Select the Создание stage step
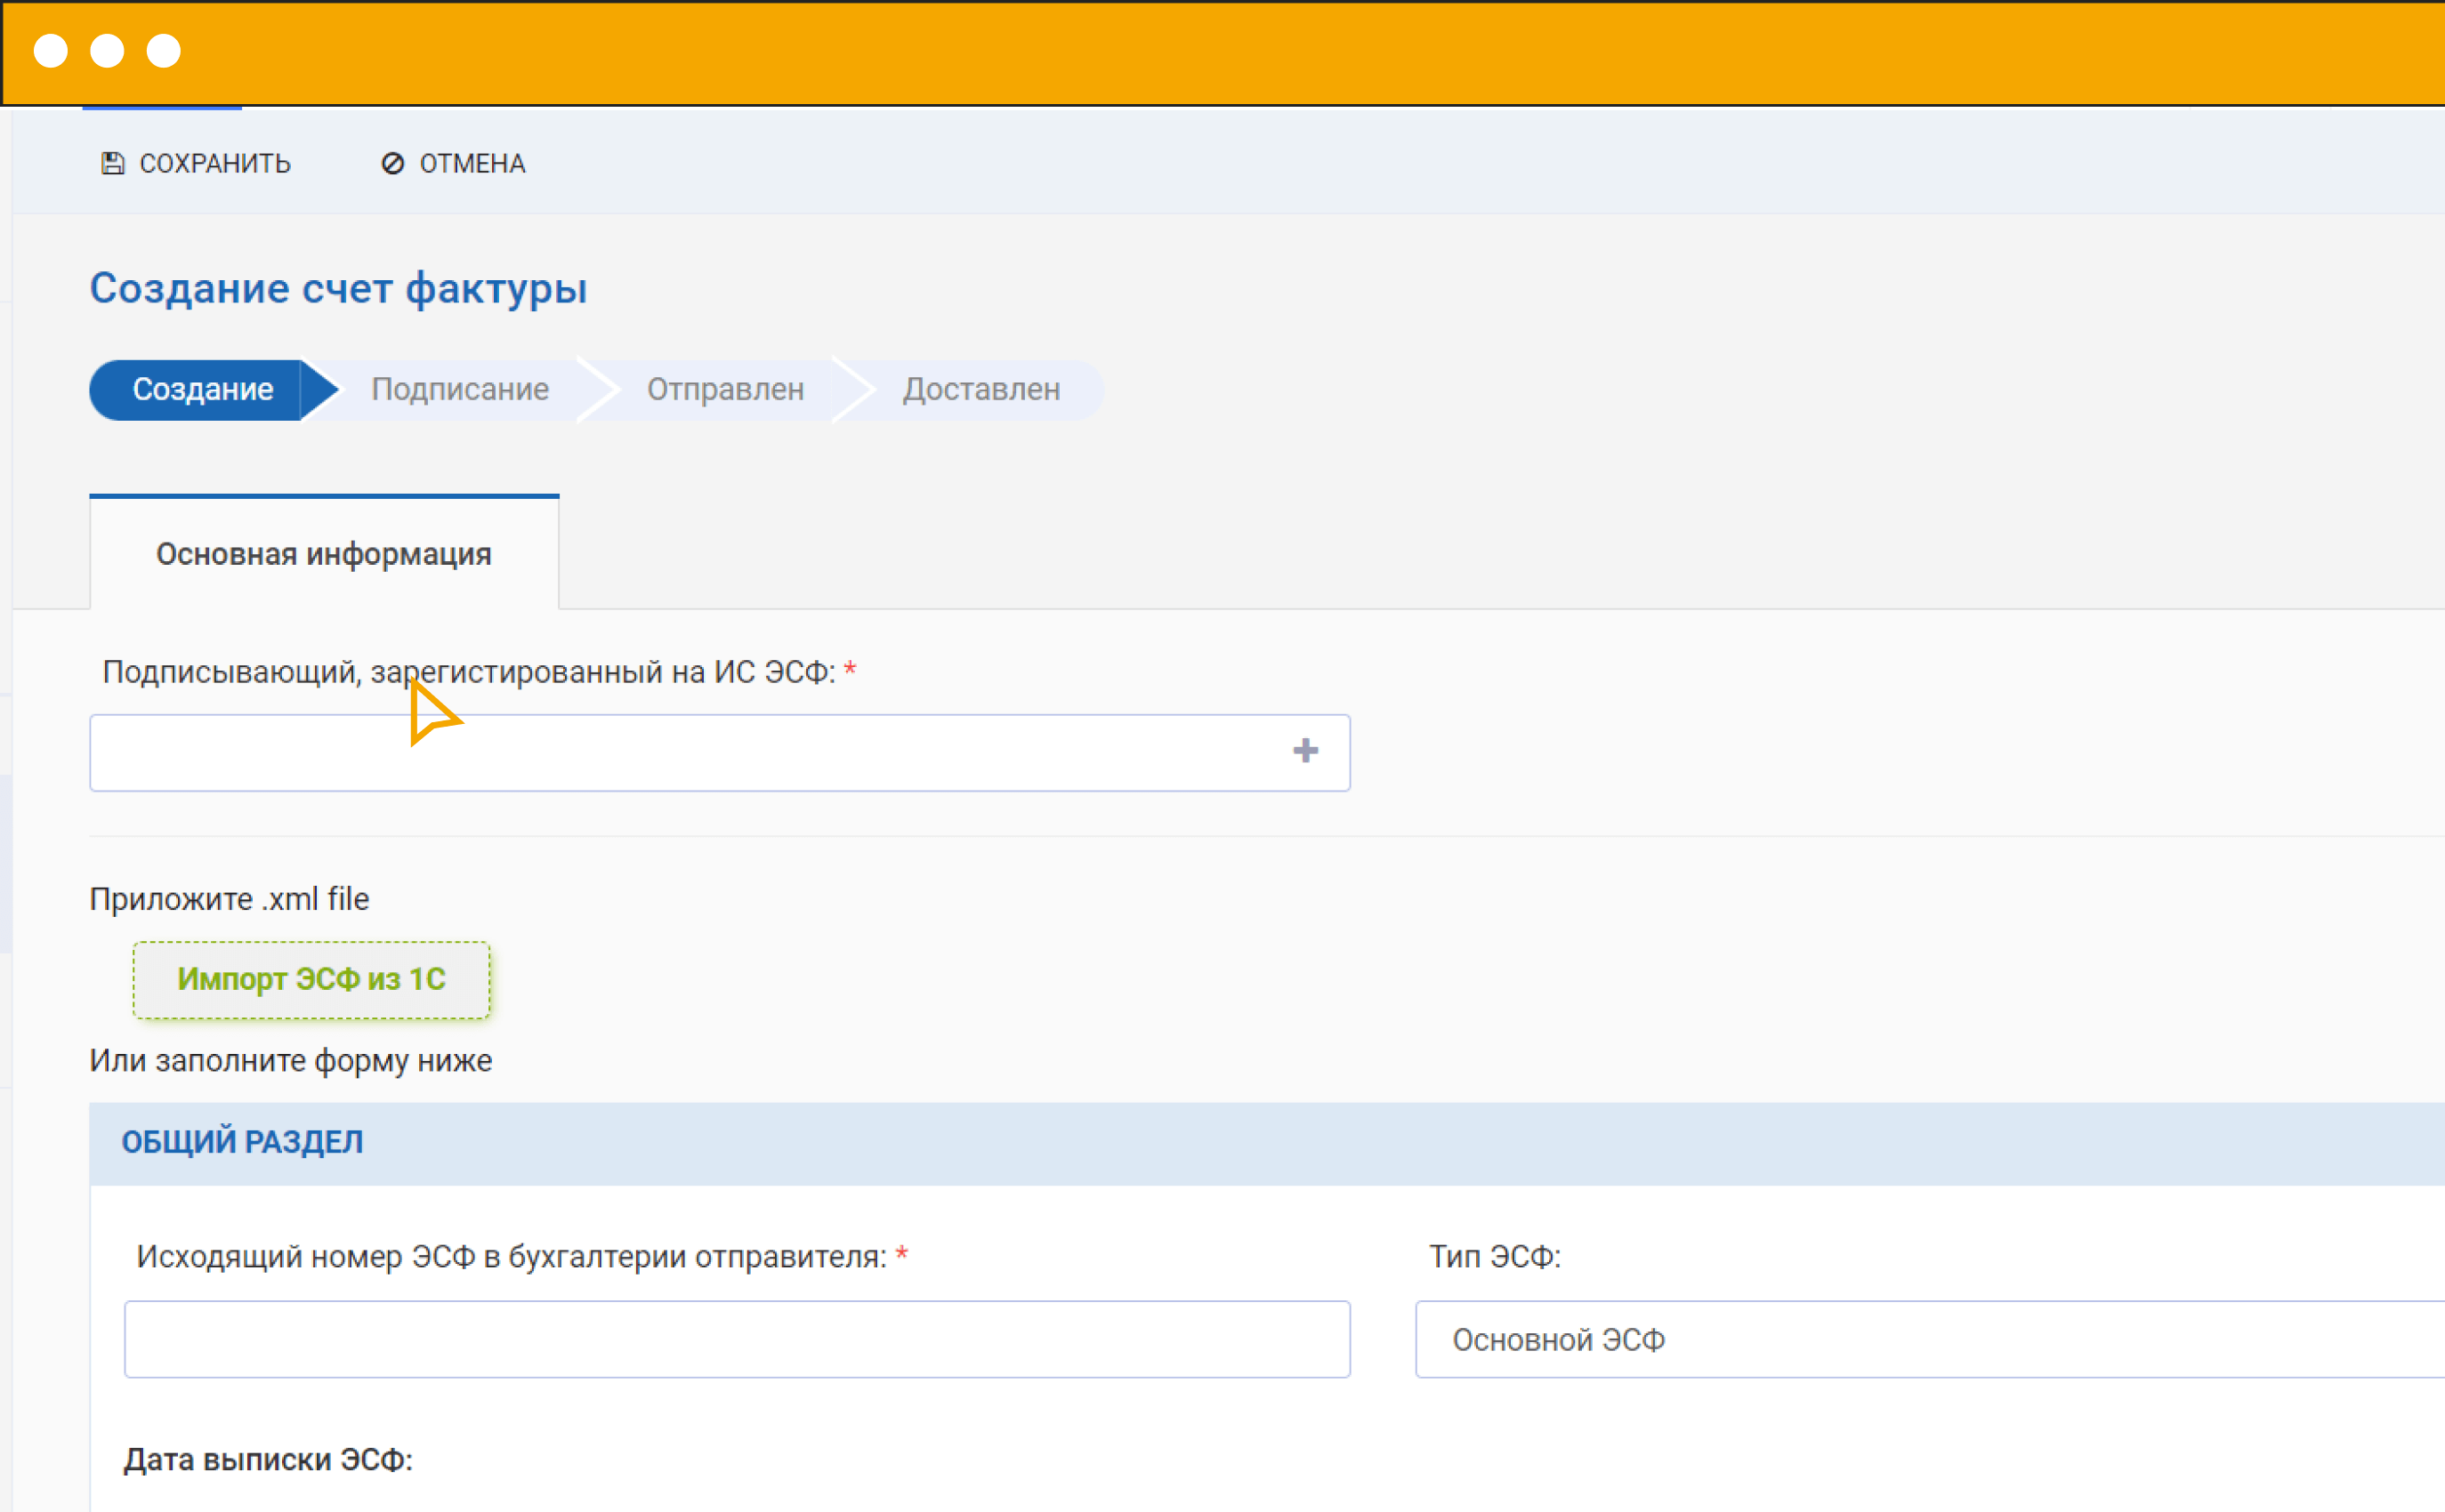 coord(202,389)
